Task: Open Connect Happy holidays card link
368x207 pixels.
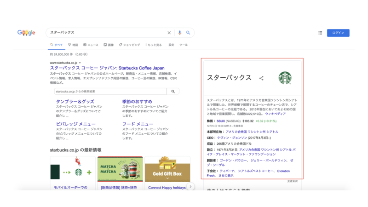Action: coord(167,188)
